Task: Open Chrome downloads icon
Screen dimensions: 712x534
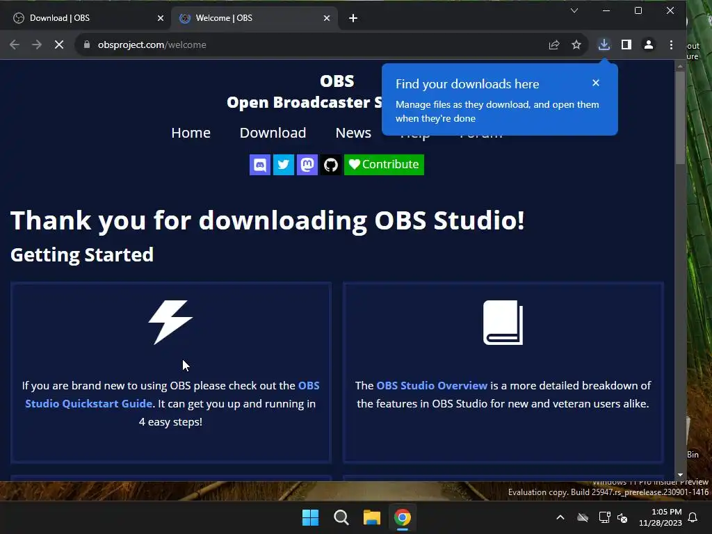Action: 604,44
